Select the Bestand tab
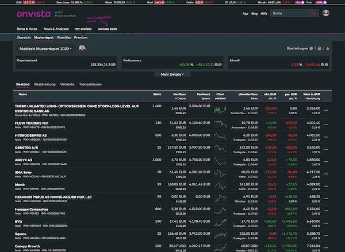 (22, 84)
